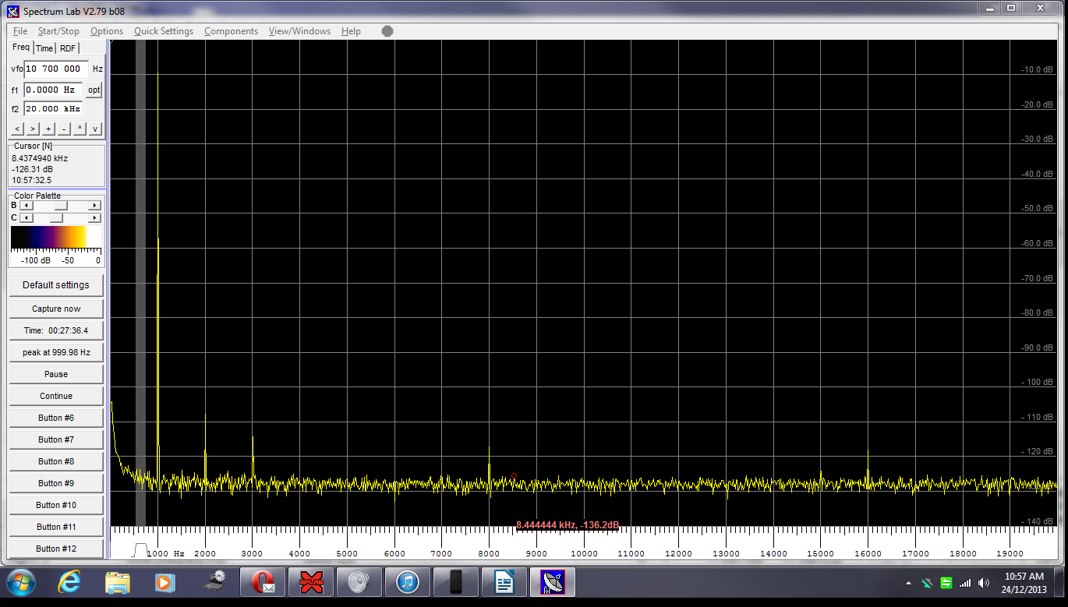Click the '-' zoom out button
Screen dimensions: 1068x607
64,129
